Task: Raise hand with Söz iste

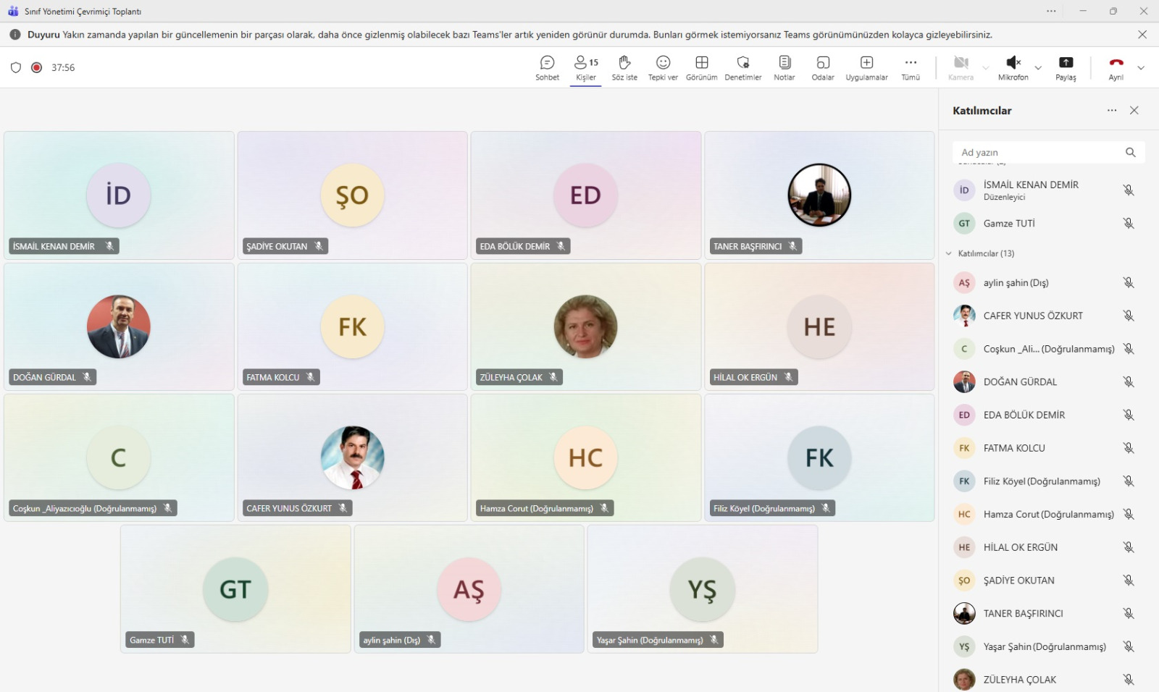Action: 624,67
